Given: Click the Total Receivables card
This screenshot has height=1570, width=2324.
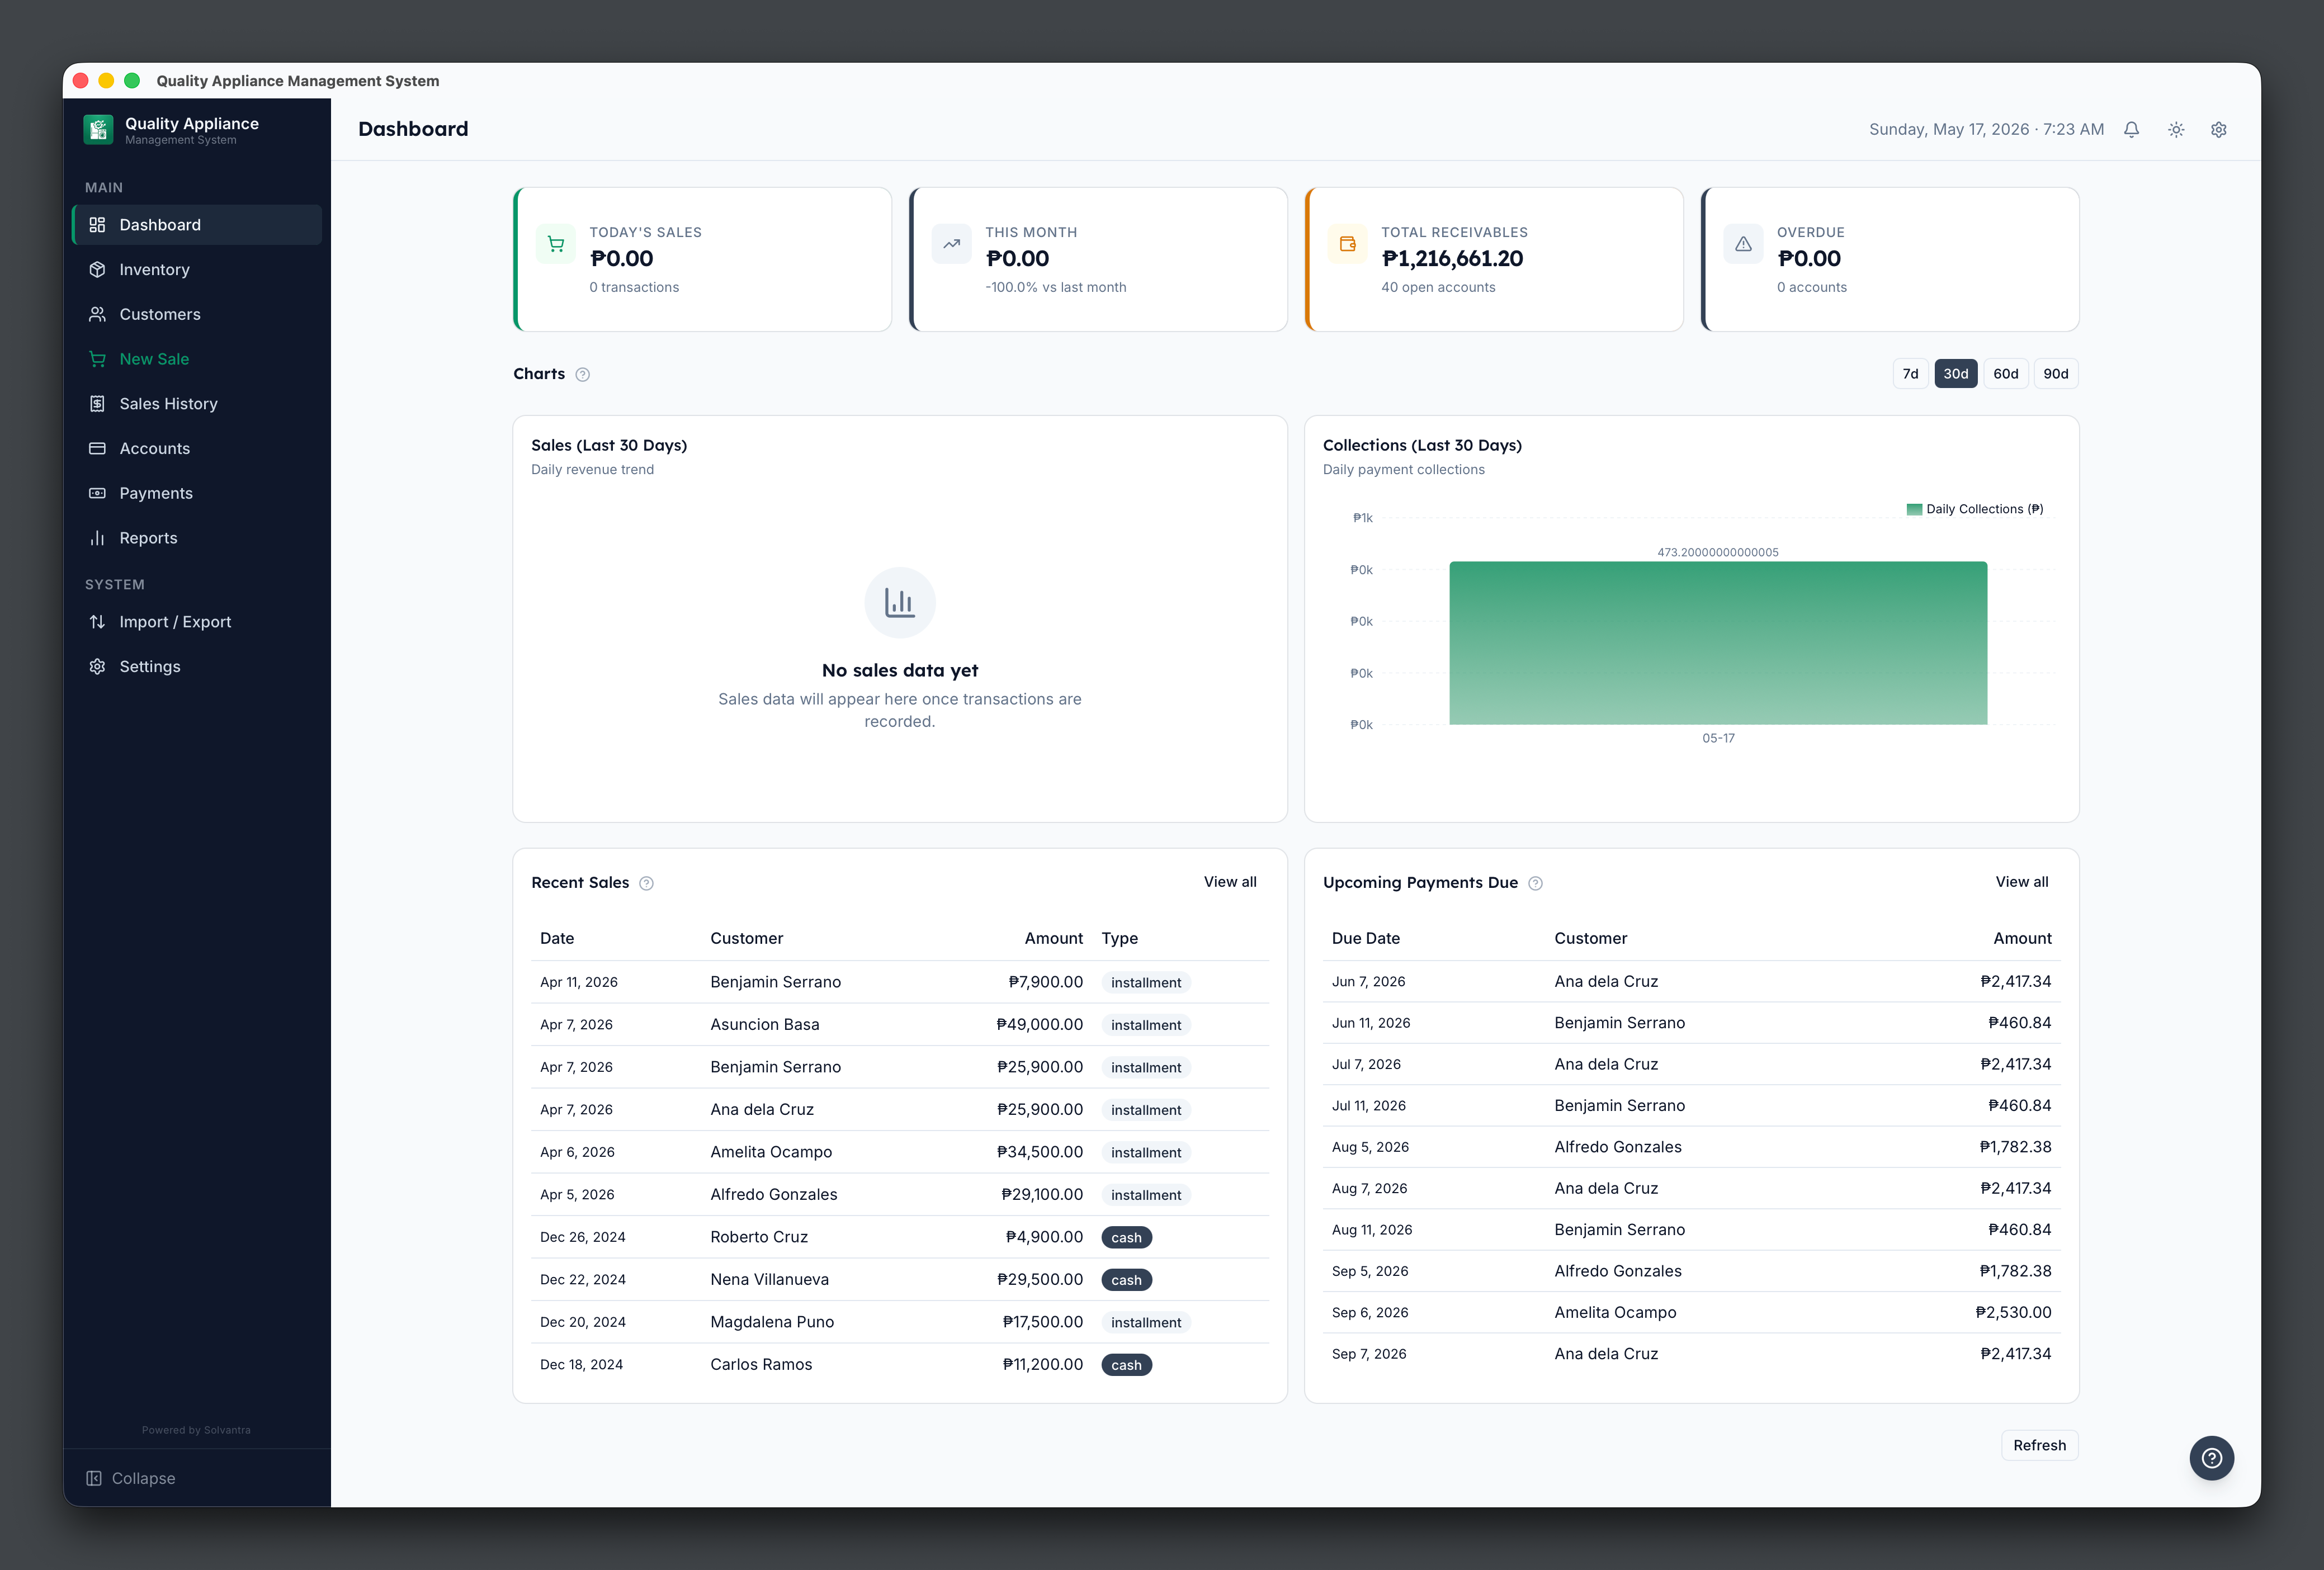Looking at the screenshot, I should pyautogui.click(x=1494, y=259).
